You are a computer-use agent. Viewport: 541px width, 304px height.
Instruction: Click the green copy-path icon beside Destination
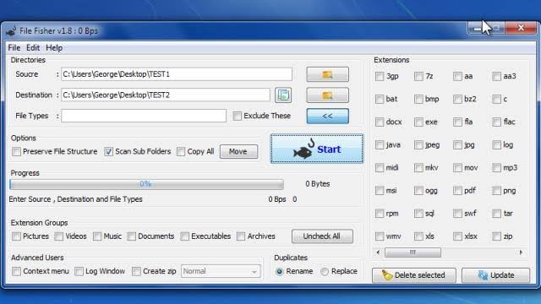(x=283, y=95)
